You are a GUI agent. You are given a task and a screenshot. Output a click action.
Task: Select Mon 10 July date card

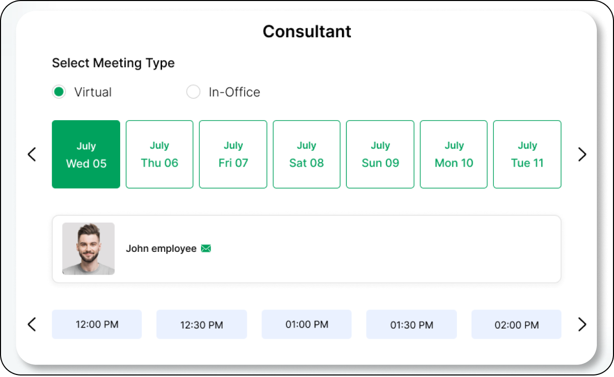tap(454, 154)
